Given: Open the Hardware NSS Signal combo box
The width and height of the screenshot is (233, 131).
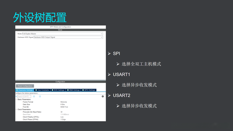Looking at the screenshot, I should pyautogui.click(x=68, y=37).
